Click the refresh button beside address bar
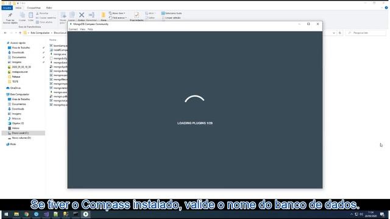Screen dimensions: 390x219 coord(340,33)
